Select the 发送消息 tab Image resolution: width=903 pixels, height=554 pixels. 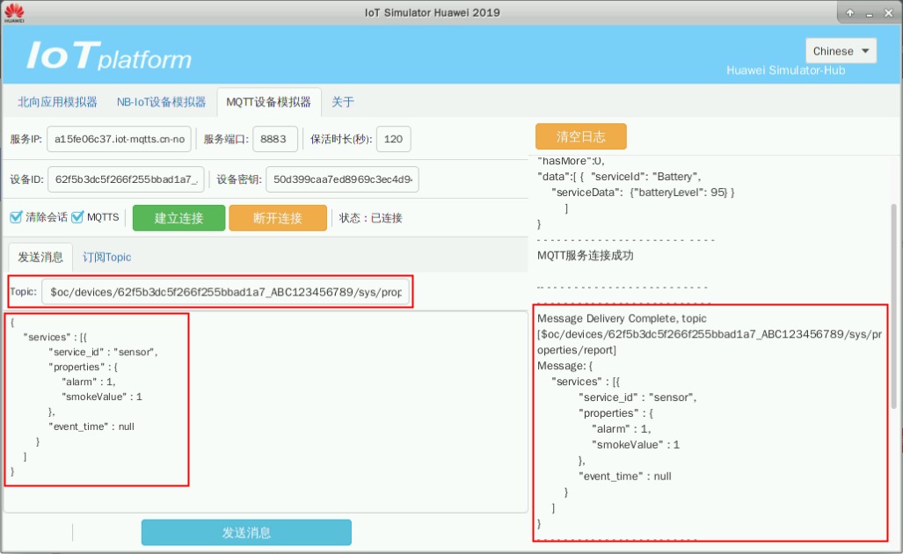click(x=40, y=257)
